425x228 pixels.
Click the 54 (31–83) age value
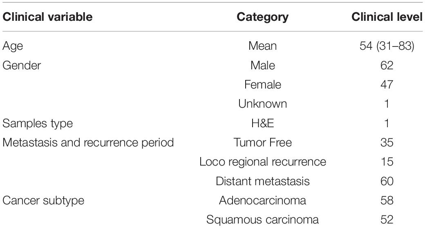[x=387, y=46]
